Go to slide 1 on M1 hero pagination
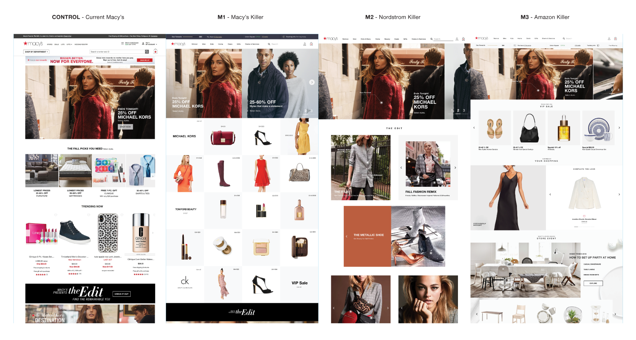Image resolution: width=636 pixels, height=340 pixels. (x=299, y=111)
